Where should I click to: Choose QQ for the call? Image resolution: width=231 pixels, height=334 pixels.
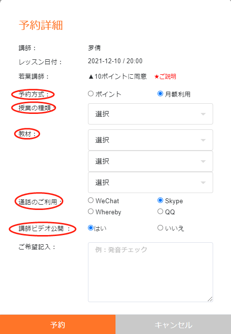(x=160, y=211)
